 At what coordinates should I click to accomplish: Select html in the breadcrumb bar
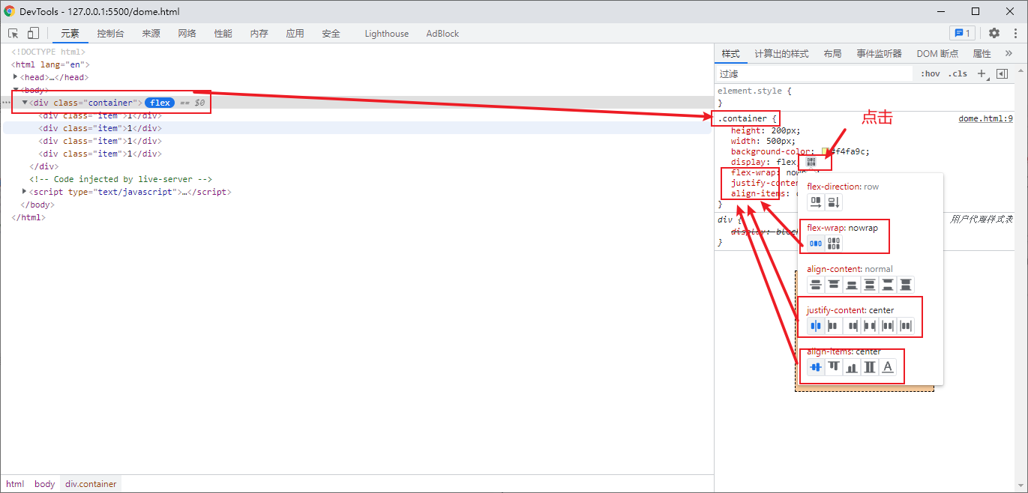(15, 484)
